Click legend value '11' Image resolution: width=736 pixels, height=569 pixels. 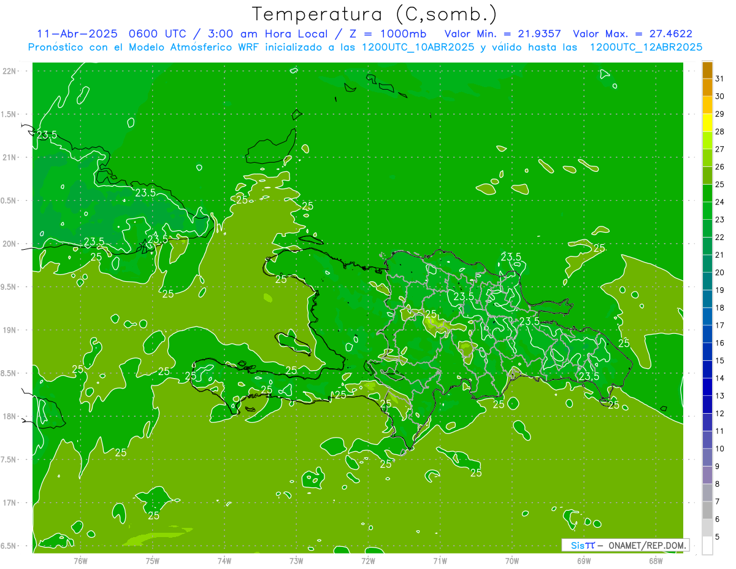point(720,431)
